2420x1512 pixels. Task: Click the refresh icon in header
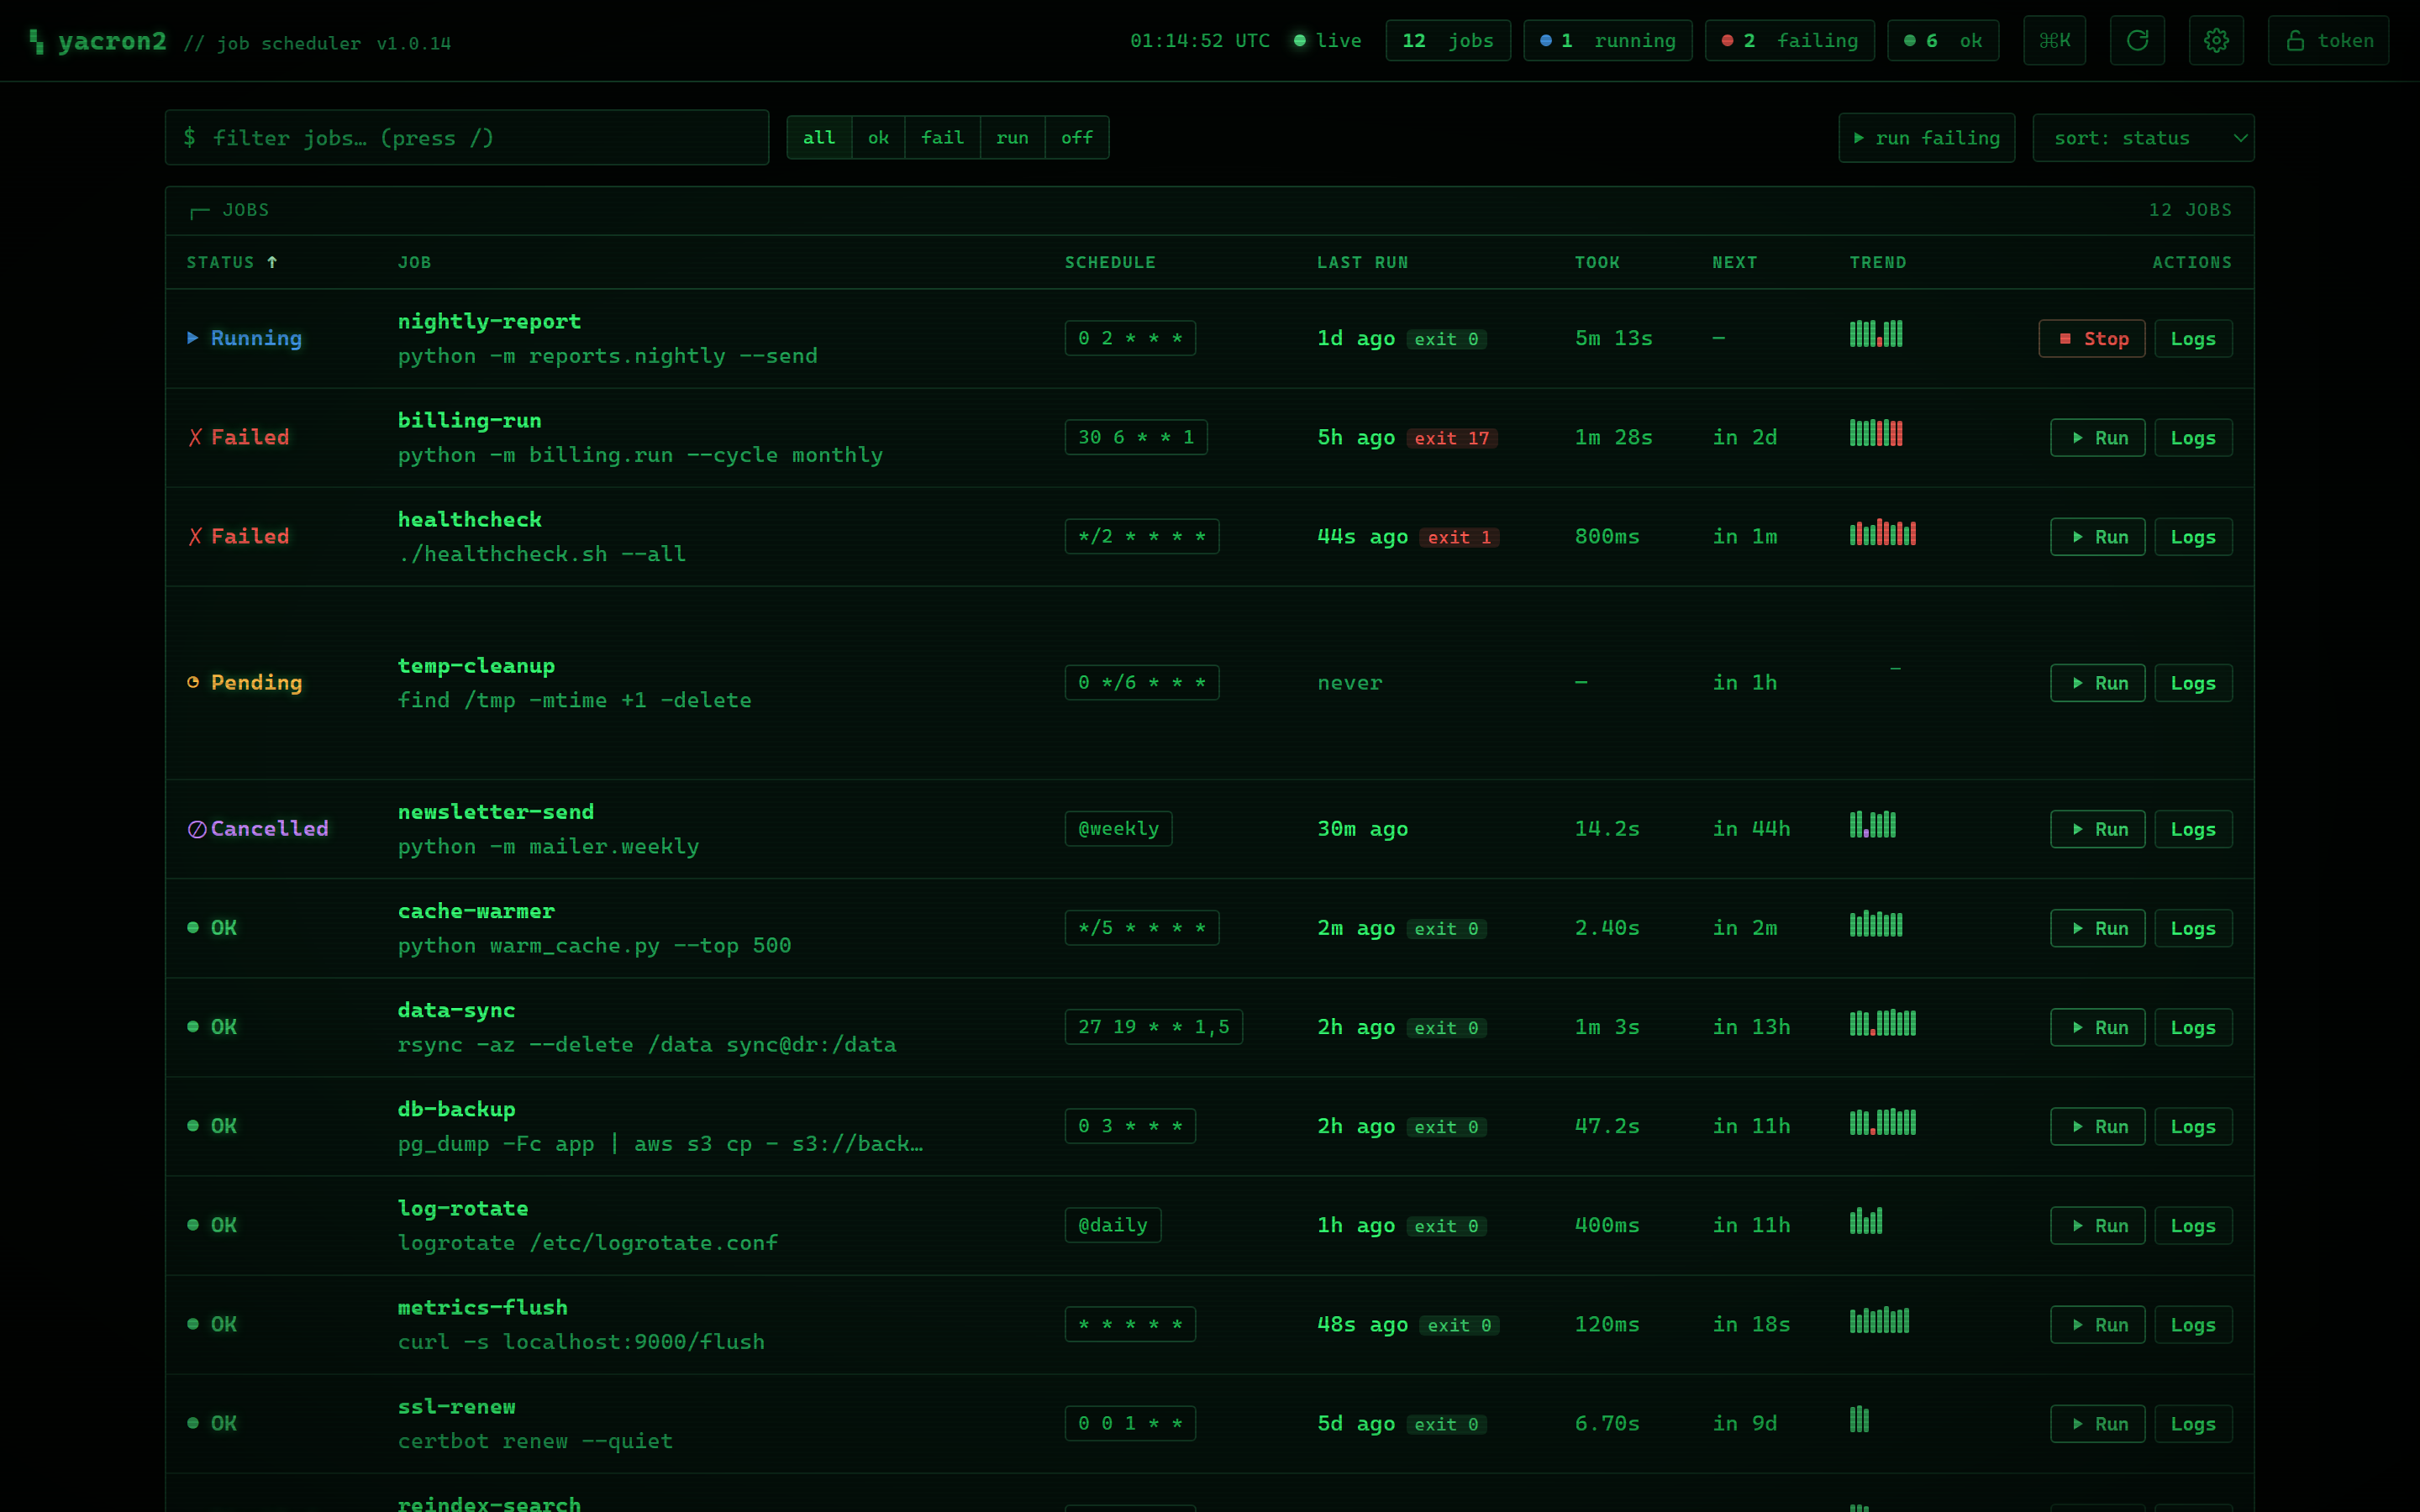(x=2137, y=41)
